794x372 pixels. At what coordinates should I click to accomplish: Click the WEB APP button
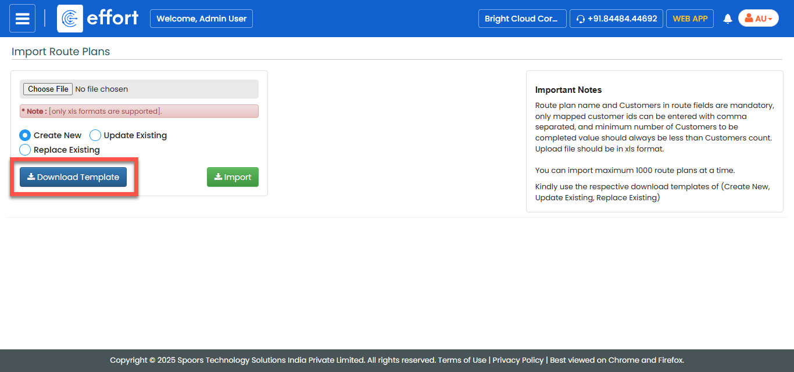[689, 19]
